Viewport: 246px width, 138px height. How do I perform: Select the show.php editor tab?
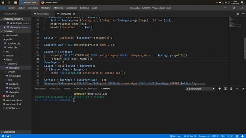click(x=66, y=14)
